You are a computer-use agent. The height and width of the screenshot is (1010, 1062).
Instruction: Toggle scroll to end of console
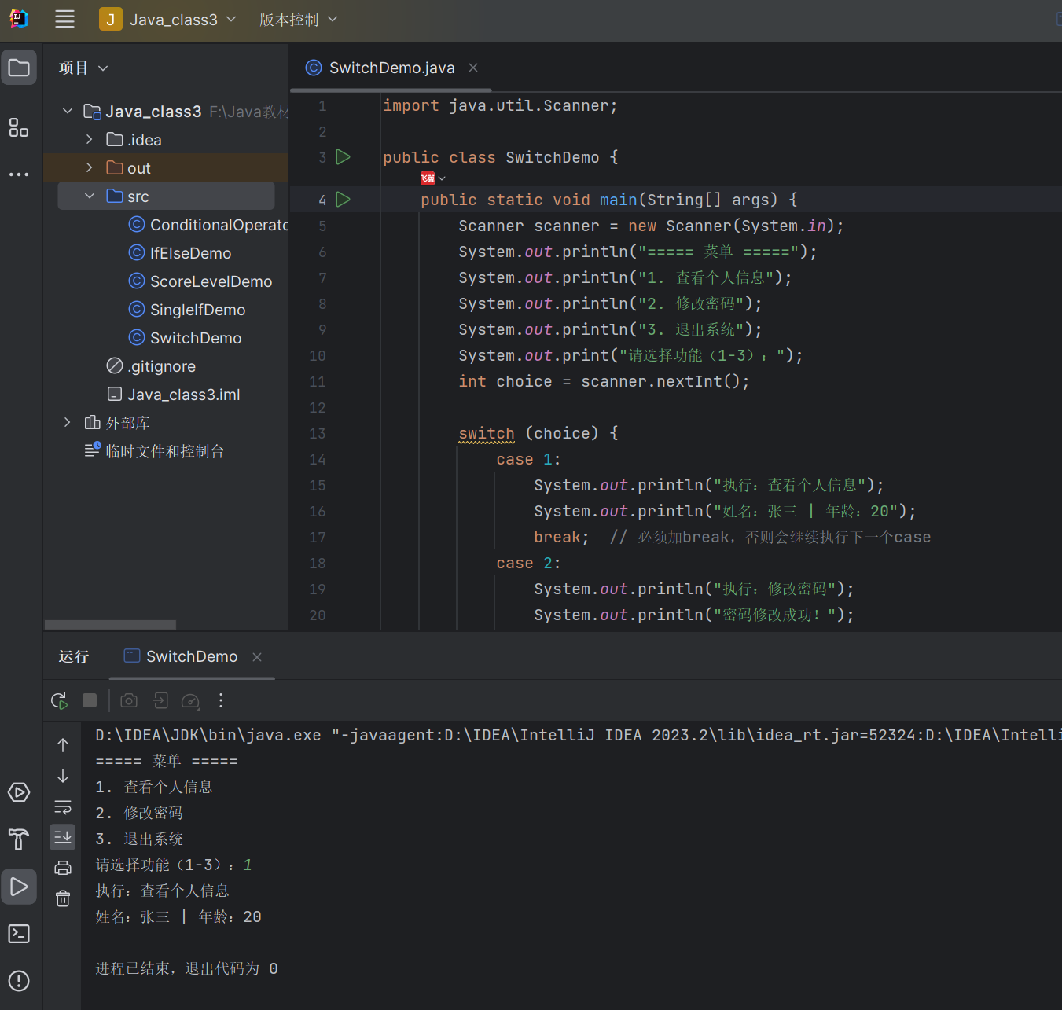(x=63, y=837)
